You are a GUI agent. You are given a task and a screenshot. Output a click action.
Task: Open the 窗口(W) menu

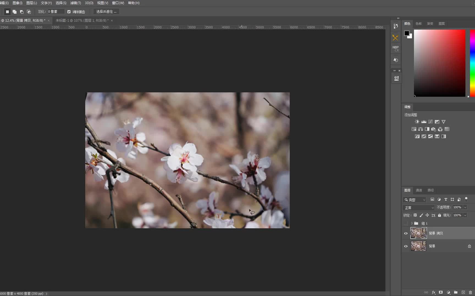coord(118,3)
